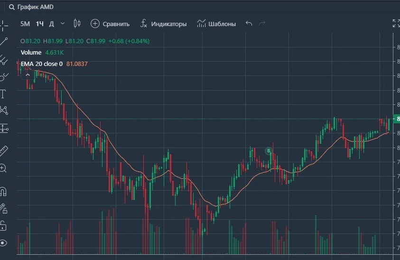The height and width of the screenshot is (260, 400).
Task: Select the pitchfork drawing tool
Action: pyautogui.click(x=4, y=59)
